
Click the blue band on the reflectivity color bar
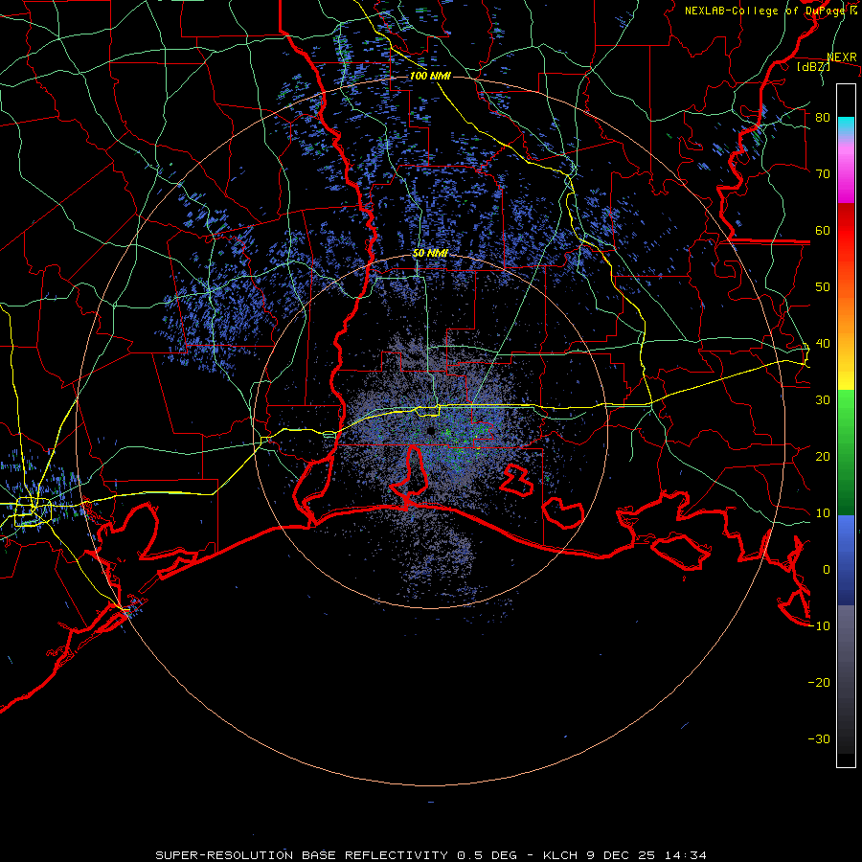[x=846, y=559]
